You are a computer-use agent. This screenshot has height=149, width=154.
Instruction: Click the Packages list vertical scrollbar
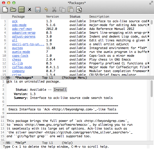(152, 22)
